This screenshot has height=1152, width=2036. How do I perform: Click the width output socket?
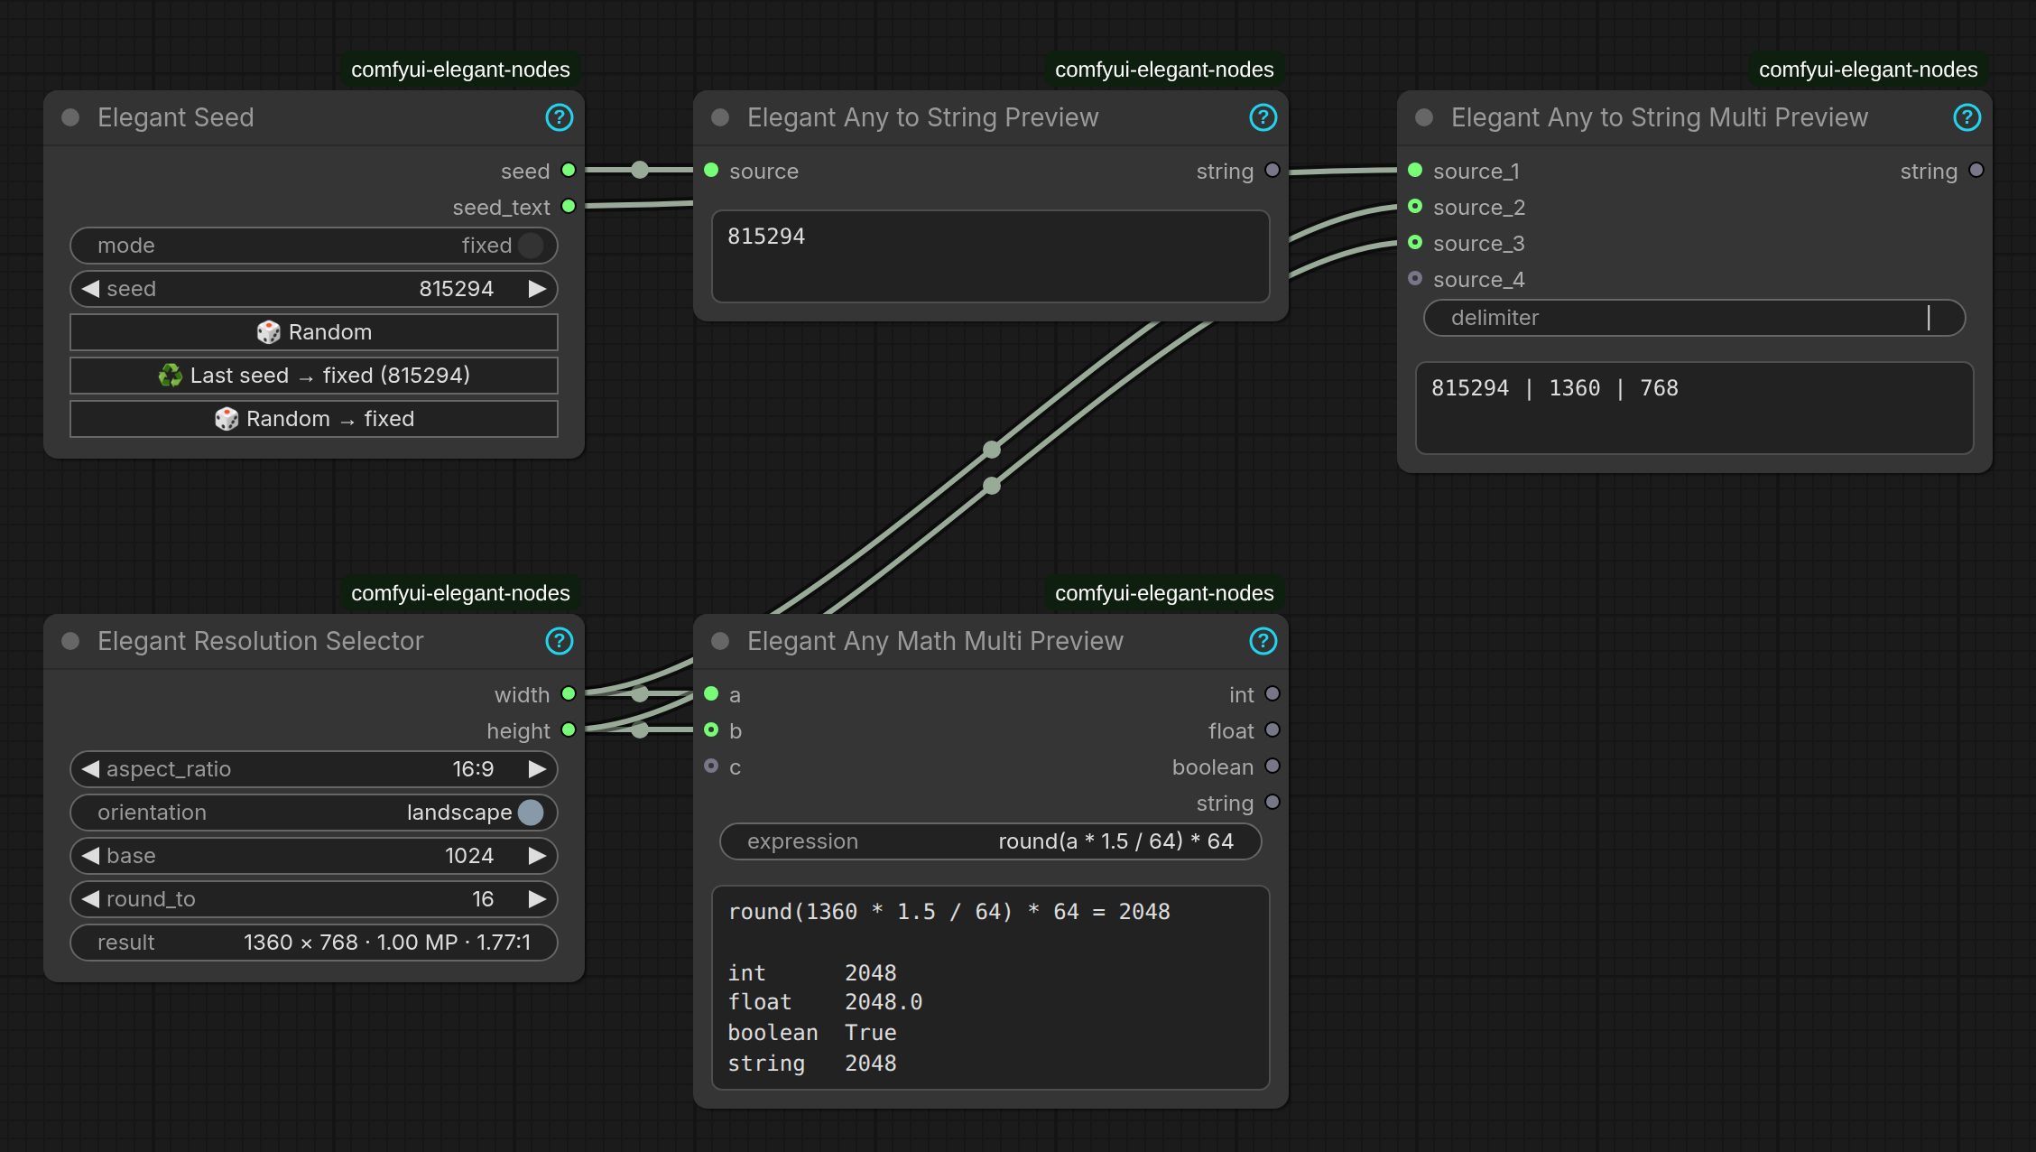(569, 693)
